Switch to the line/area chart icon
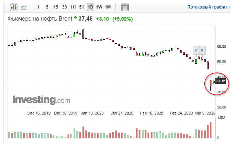 coord(23,7)
